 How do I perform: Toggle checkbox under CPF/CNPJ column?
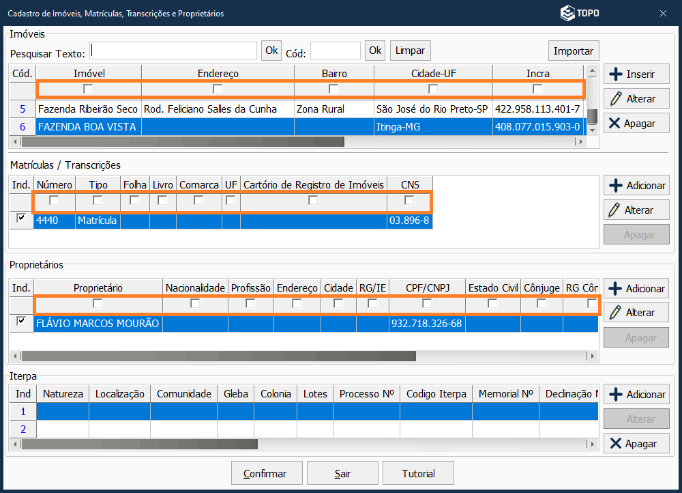(x=427, y=303)
